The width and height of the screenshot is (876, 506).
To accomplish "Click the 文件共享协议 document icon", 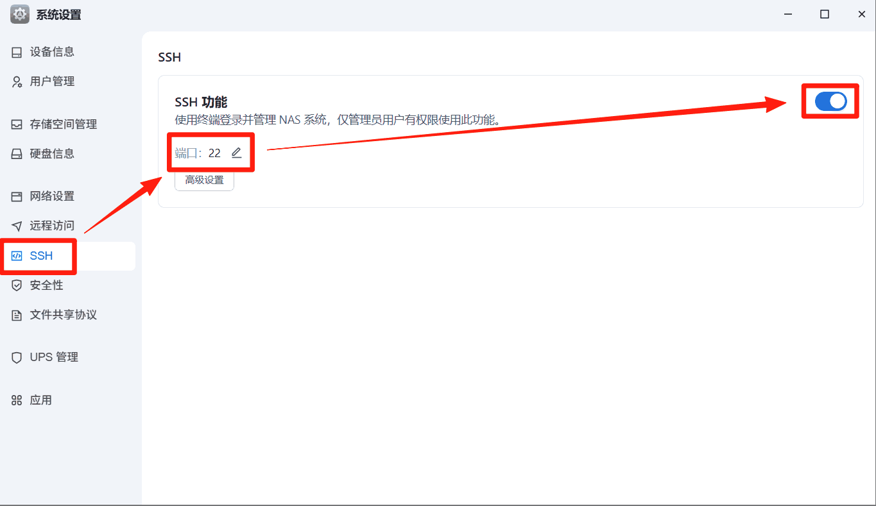I will [x=17, y=315].
